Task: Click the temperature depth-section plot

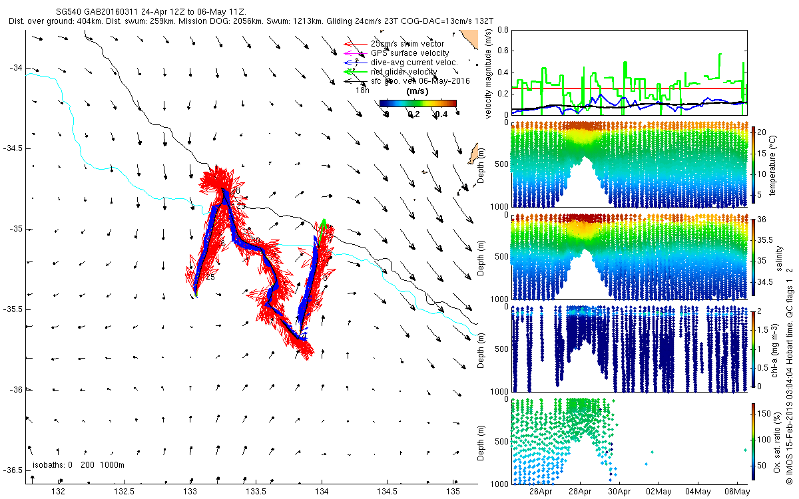Action: click(629, 165)
